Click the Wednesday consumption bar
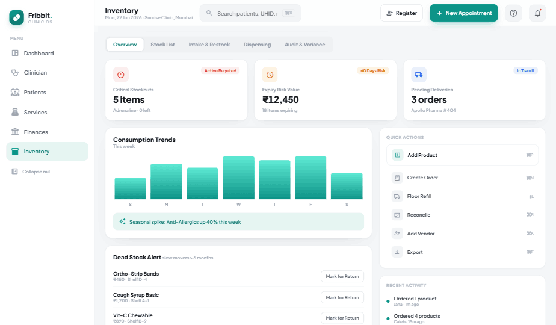Screen dimensions: 556x325 (239, 178)
